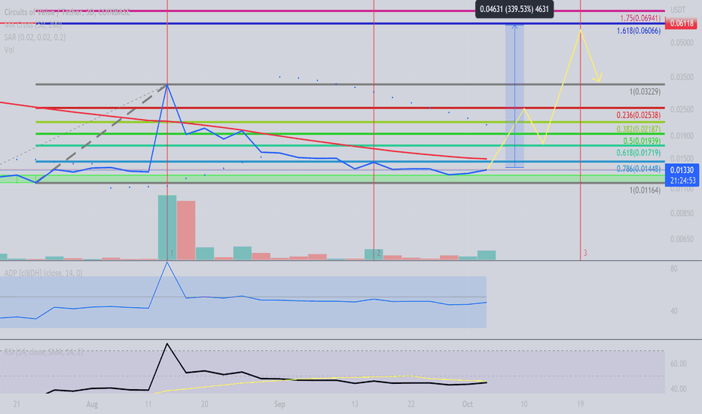Select the yellow projection arrow head
The height and width of the screenshot is (414, 702).
(x=598, y=77)
